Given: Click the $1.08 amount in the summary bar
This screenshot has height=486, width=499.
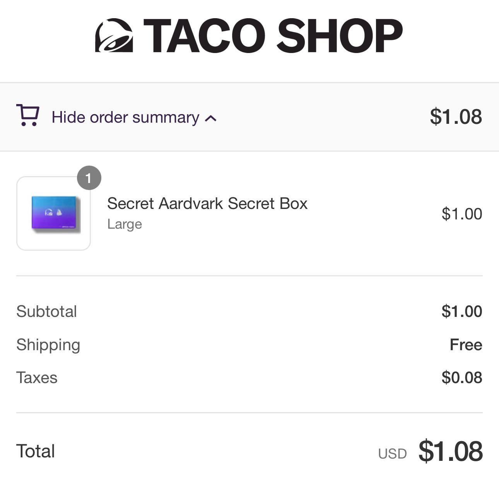Looking at the screenshot, I should click(456, 116).
